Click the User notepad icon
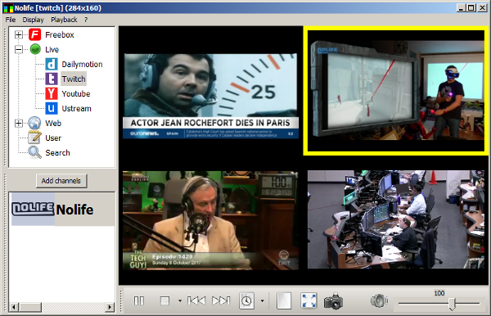Image resolution: width=491 pixels, height=316 pixels. coord(34,138)
